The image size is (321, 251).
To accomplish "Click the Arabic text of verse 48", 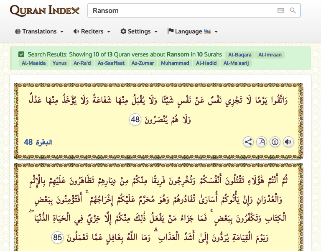I will click(x=158, y=110).
